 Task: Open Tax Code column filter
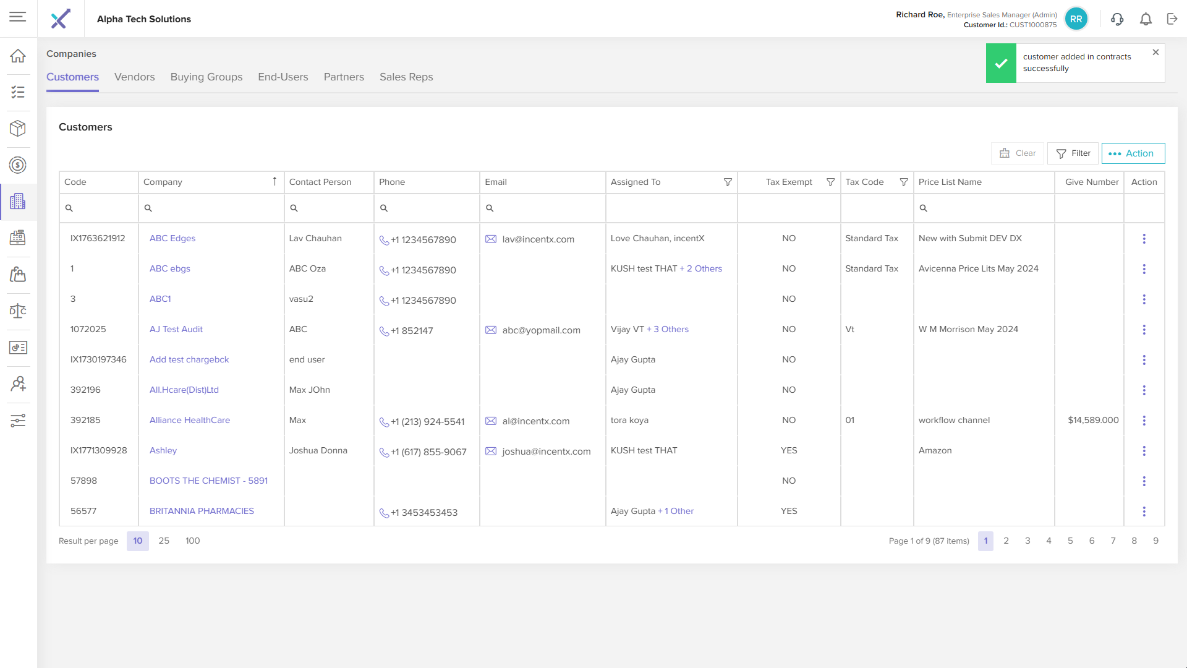tap(903, 182)
